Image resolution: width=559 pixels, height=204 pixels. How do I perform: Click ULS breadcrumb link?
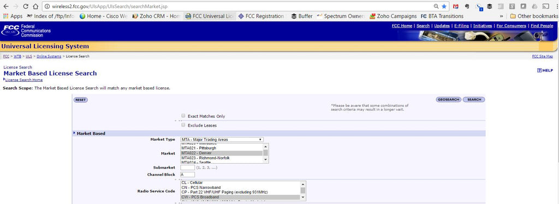pos(29,56)
